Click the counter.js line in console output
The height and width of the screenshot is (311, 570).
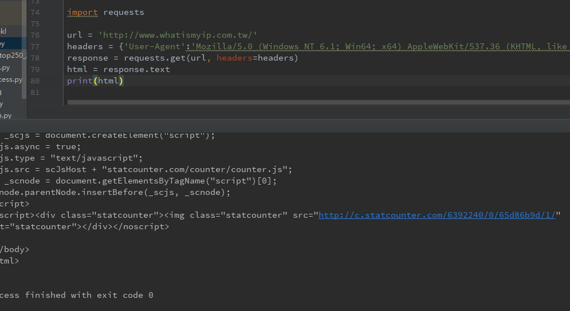[x=146, y=169]
